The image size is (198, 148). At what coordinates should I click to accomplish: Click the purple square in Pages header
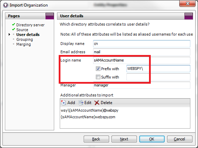click(x=50, y=16)
